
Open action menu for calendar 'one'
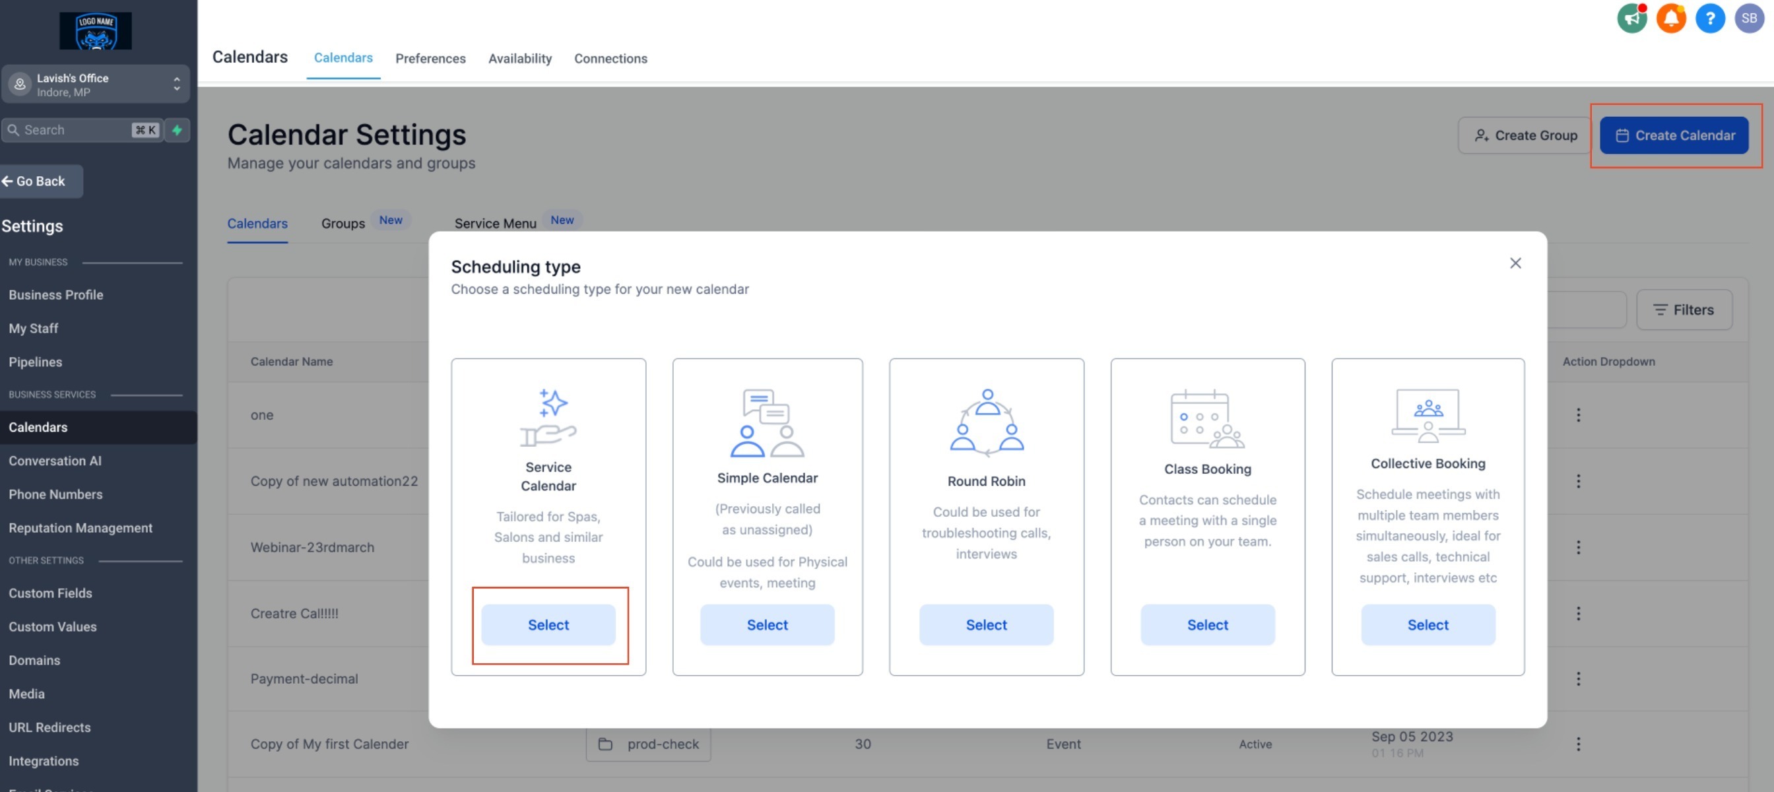1578,414
